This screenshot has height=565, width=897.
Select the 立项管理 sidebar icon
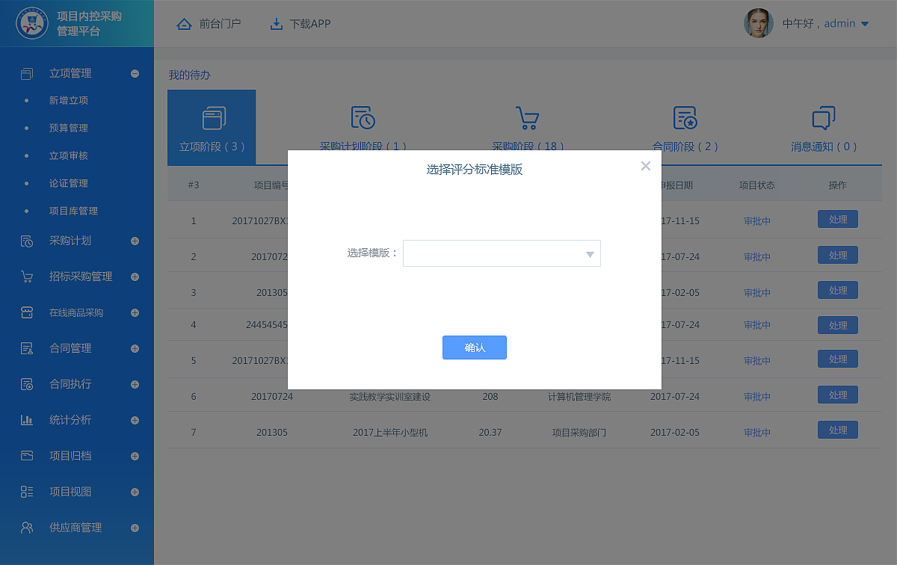coord(25,72)
